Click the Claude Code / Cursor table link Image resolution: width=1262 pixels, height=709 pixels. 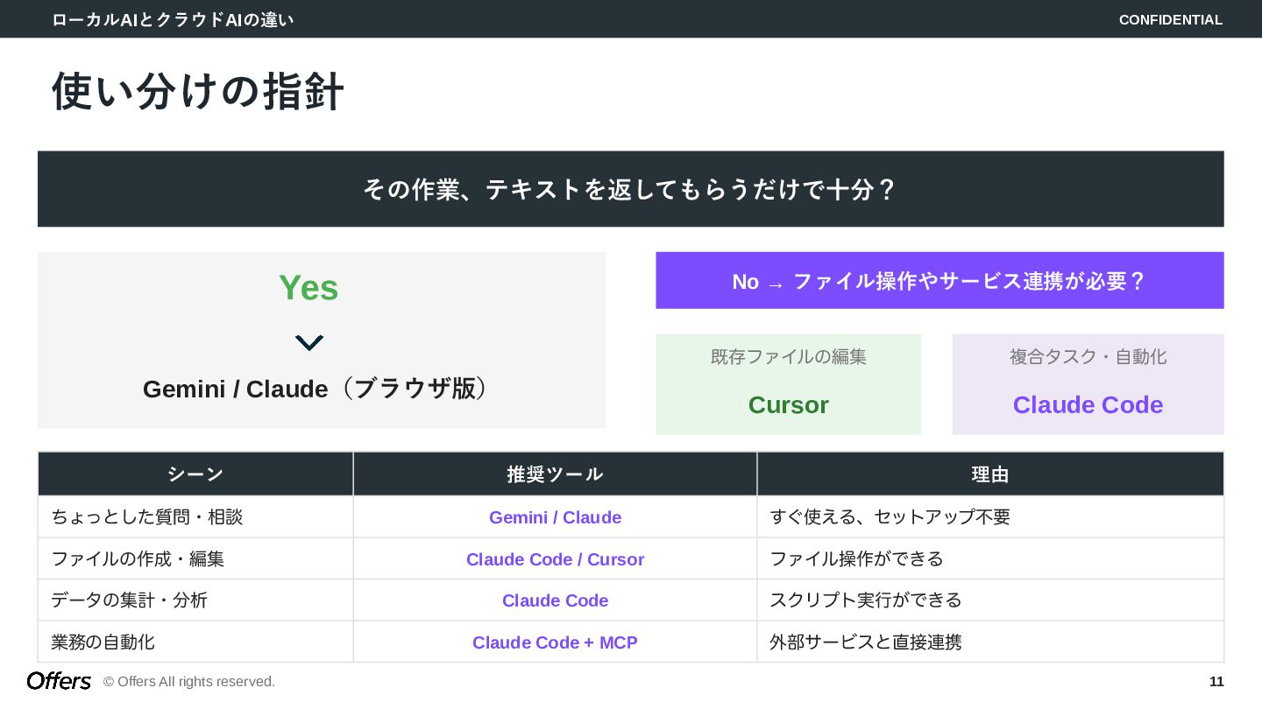click(555, 559)
